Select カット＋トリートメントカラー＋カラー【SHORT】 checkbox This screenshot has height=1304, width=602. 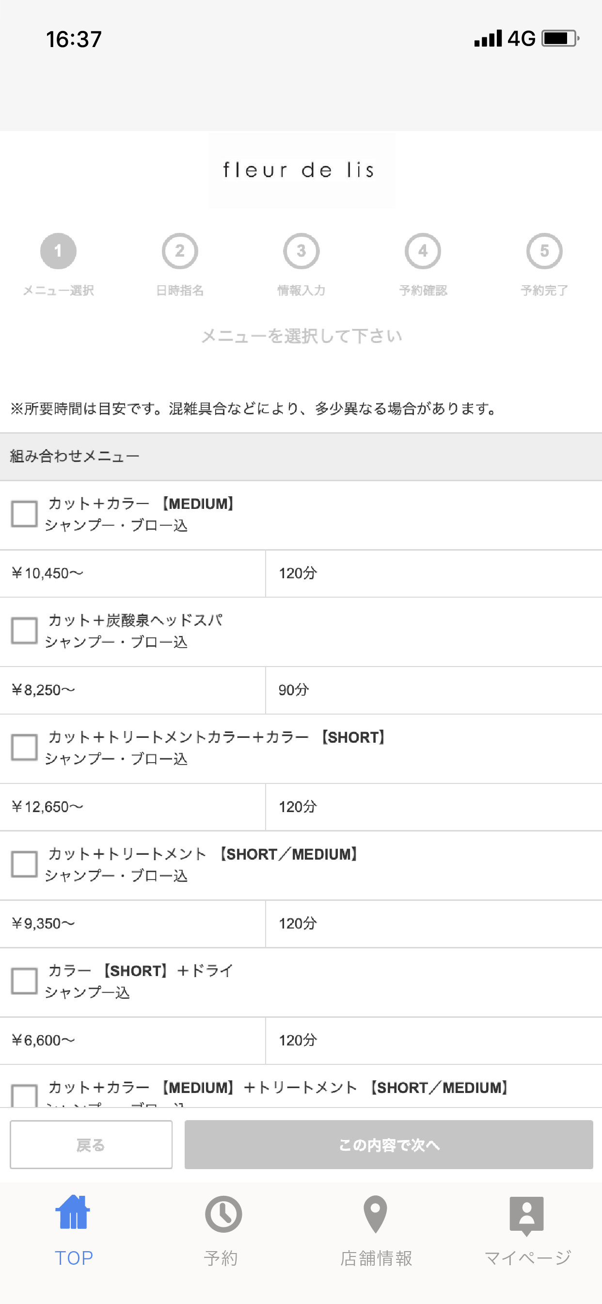tap(24, 747)
